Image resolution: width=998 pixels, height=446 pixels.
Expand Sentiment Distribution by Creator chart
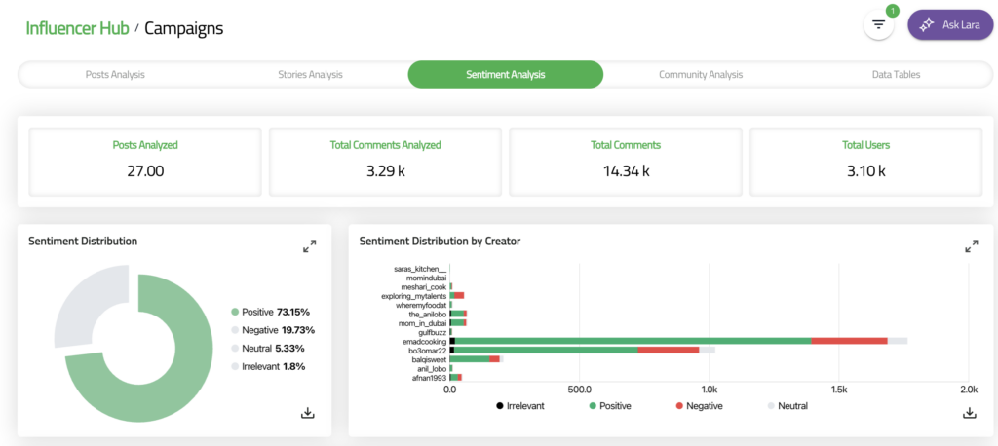click(971, 246)
